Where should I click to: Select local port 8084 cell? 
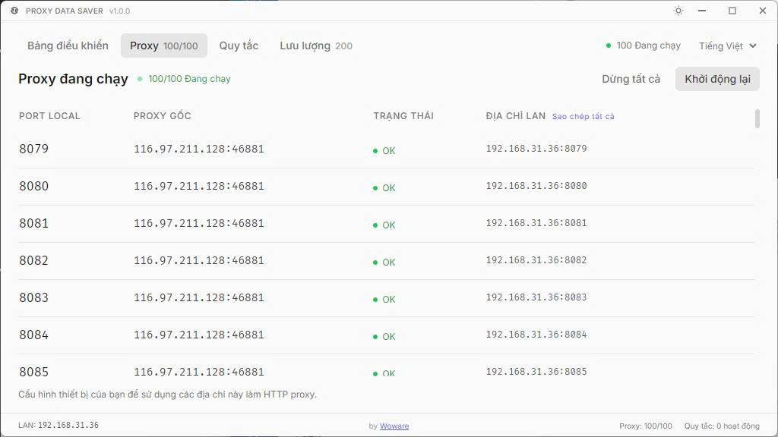(33, 335)
